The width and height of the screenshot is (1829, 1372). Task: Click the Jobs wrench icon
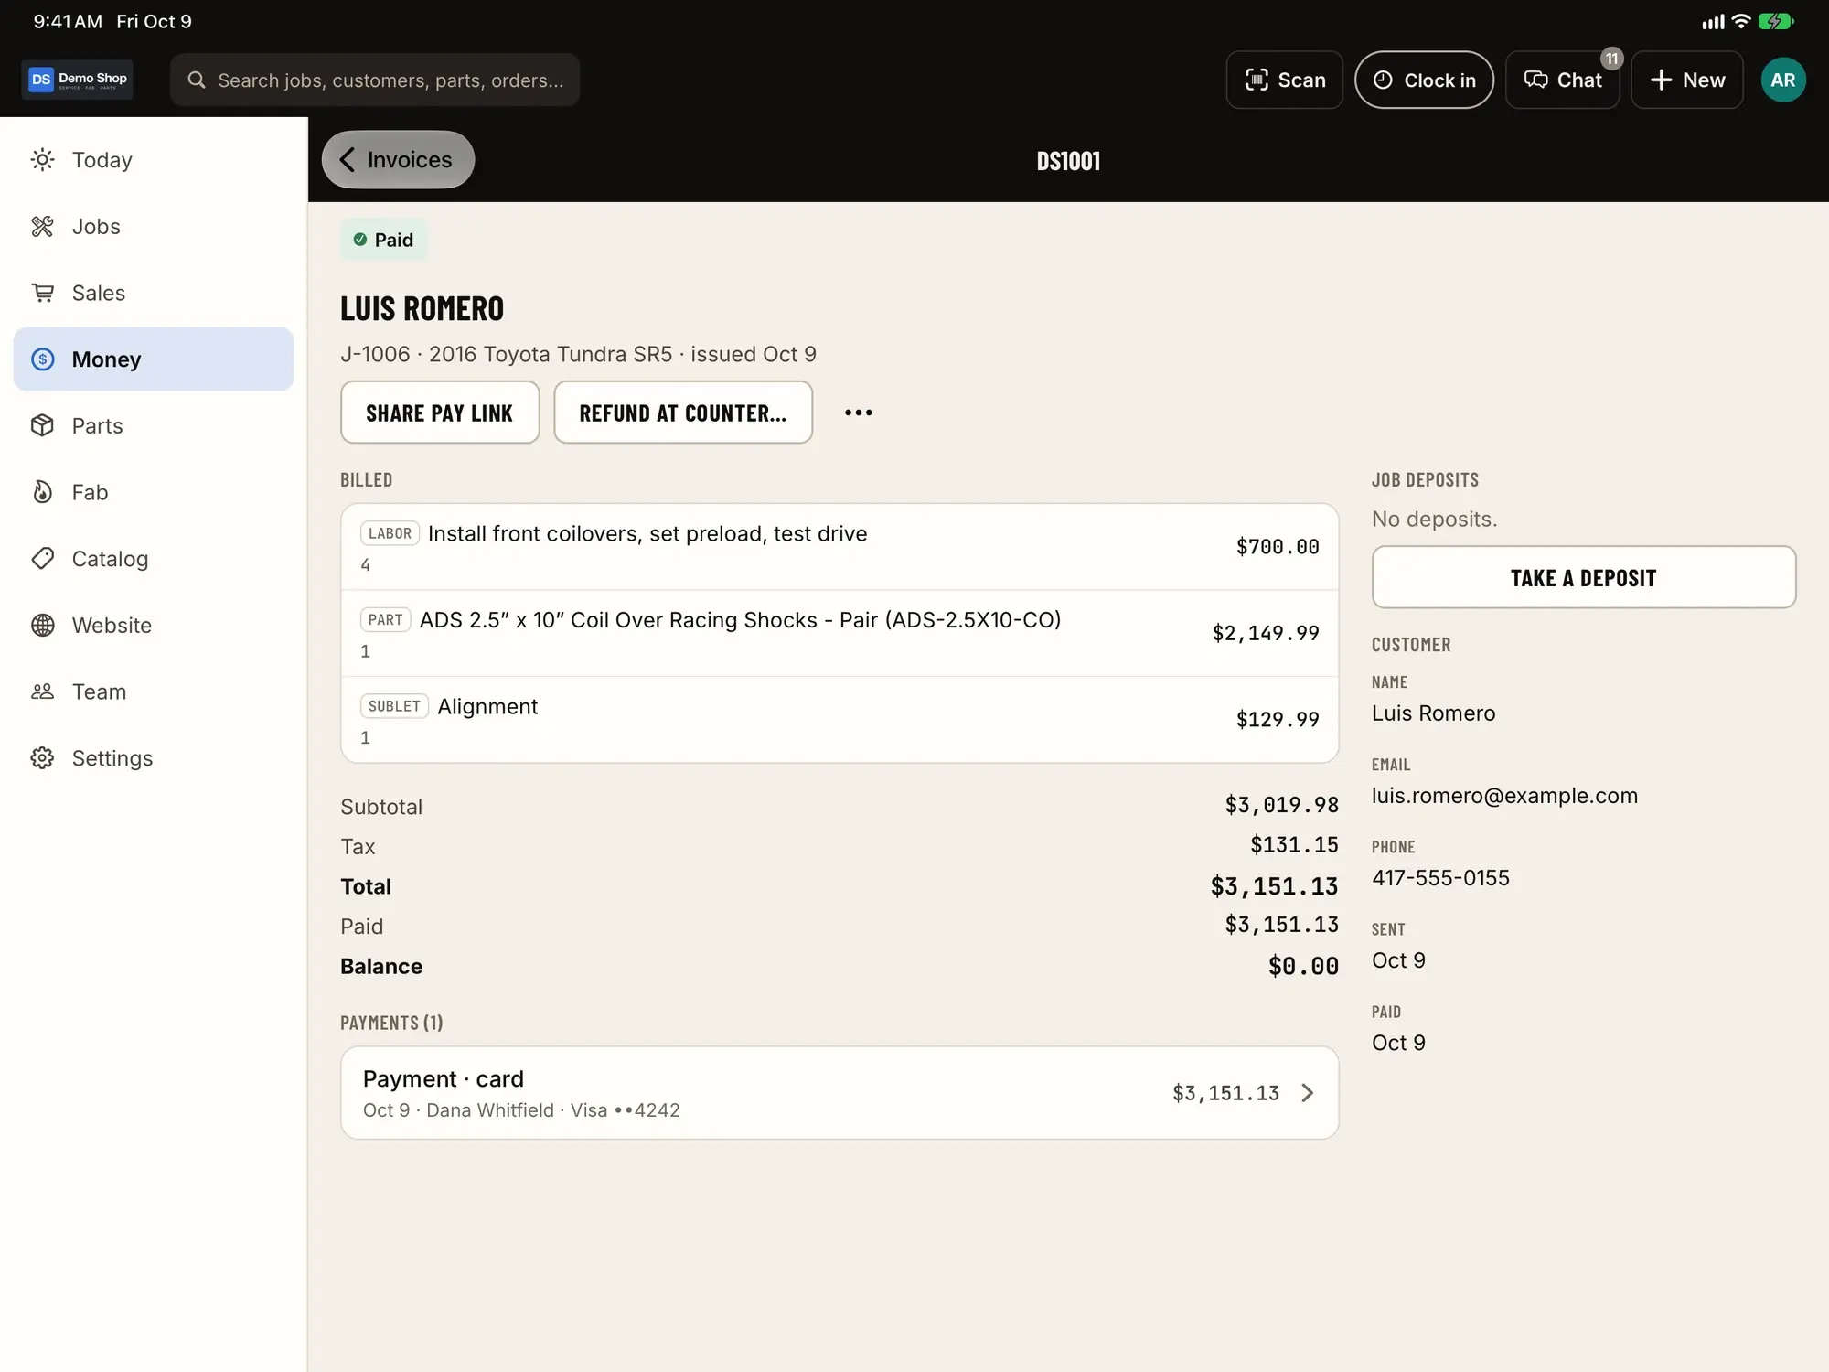42,226
